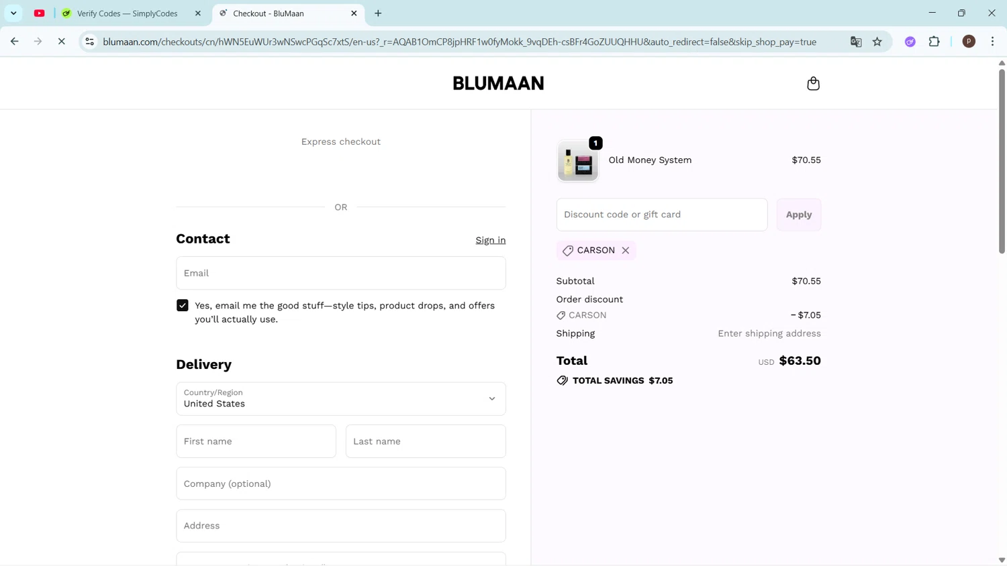This screenshot has width=1007, height=566.
Task: Uncheck the email me the good stuff checkbox
Action: (x=183, y=305)
